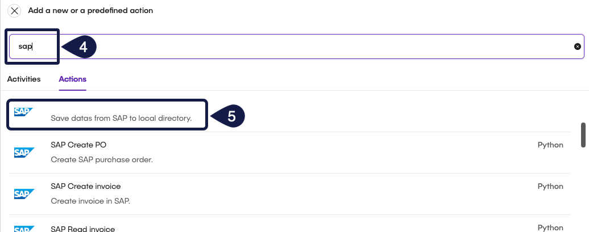The height and width of the screenshot is (232, 589).
Task: Click Python label on SAP Read invoice row
Action: click(x=550, y=227)
